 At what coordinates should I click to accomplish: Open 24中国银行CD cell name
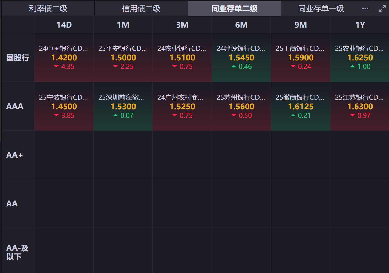pos(63,48)
